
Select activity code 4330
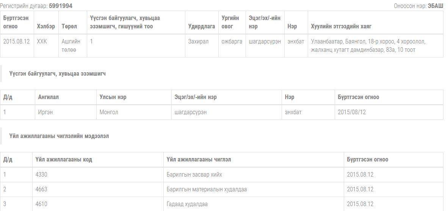pyautogui.click(x=41, y=175)
